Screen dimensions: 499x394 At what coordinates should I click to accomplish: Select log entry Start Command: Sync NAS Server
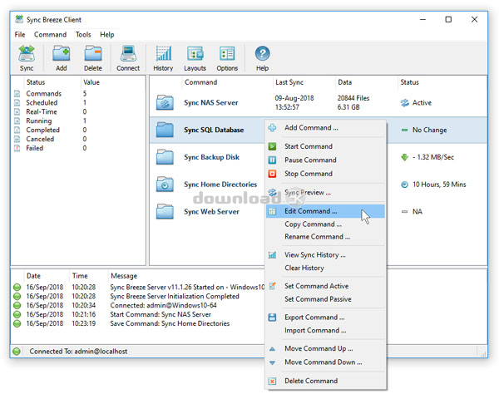[161, 314]
